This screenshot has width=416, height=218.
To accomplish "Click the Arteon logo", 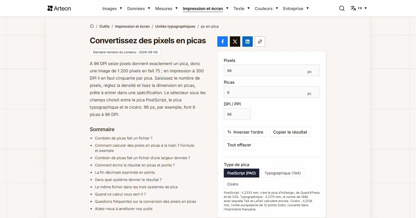I will point(59,8).
